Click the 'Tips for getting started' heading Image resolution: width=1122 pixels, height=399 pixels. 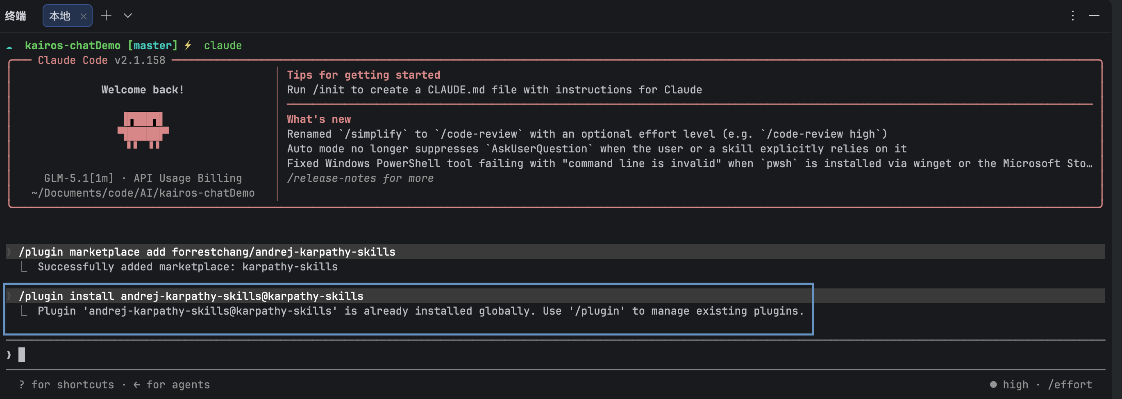click(x=363, y=75)
